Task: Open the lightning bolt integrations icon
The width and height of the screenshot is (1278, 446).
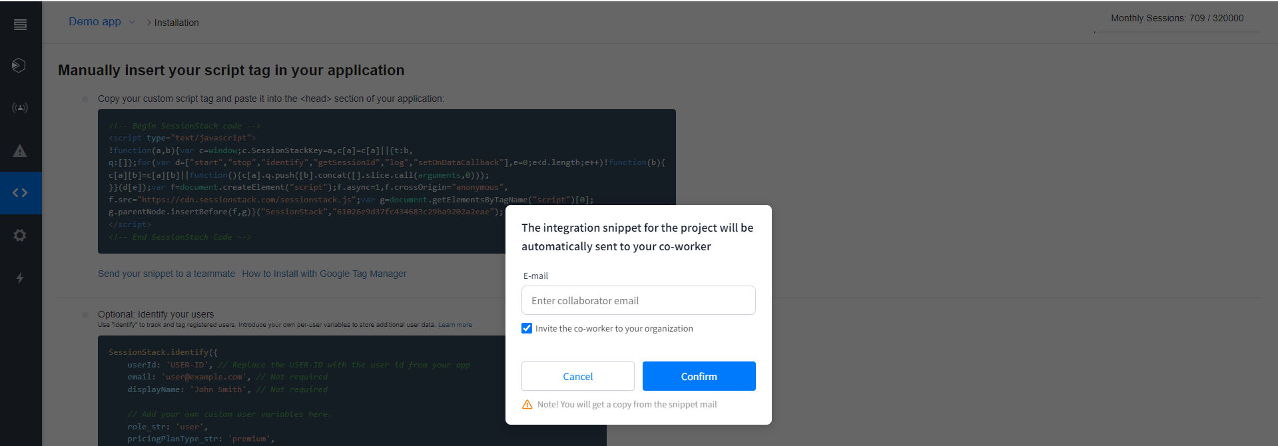Action: click(x=20, y=278)
